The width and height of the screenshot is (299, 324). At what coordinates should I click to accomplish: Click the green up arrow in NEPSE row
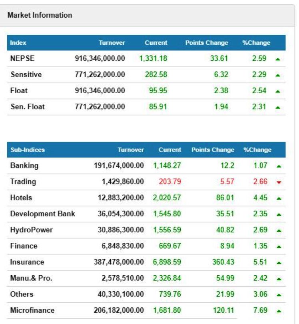278,59
